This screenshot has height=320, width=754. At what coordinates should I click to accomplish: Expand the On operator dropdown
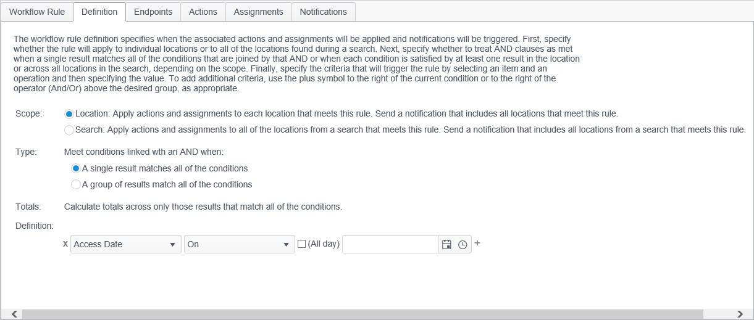[239, 245]
